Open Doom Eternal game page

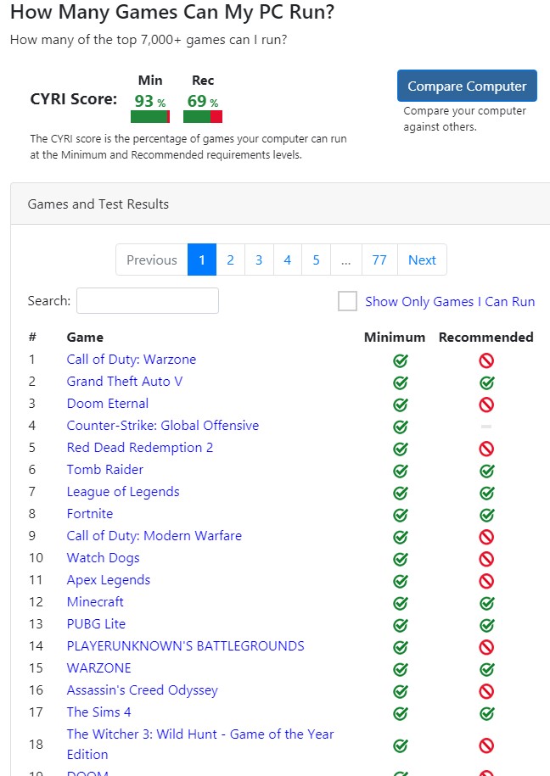coord(108,404)
